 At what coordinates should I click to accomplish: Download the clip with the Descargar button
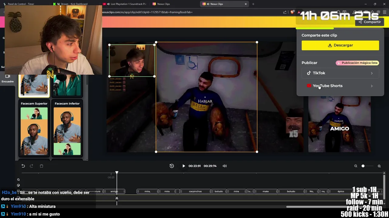(x=340, y=45)
